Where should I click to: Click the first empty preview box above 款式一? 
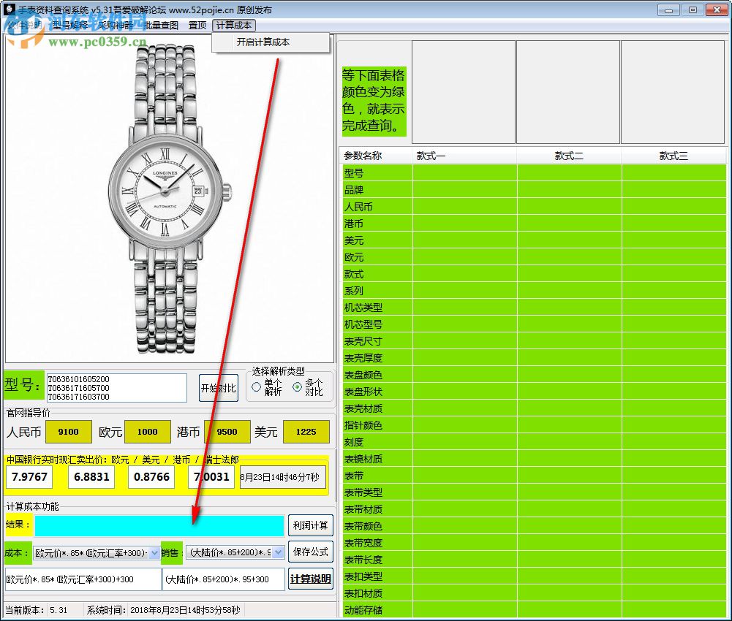coord(464,92)
